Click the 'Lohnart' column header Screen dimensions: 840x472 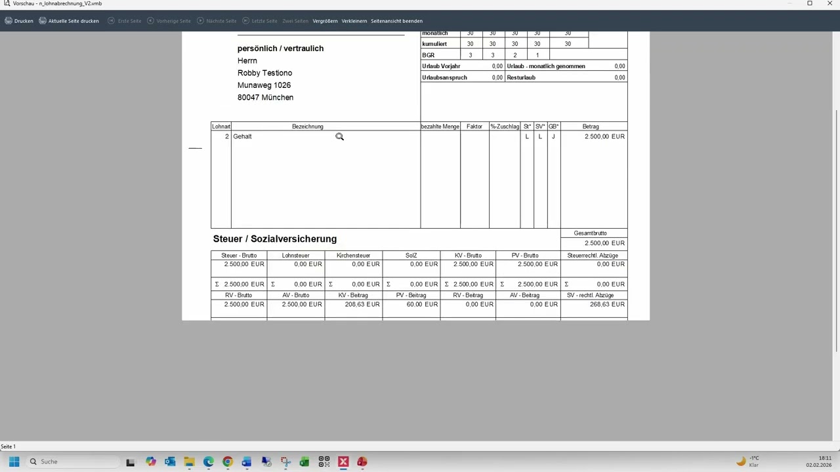pyautogui.click(x=221, y=127)
